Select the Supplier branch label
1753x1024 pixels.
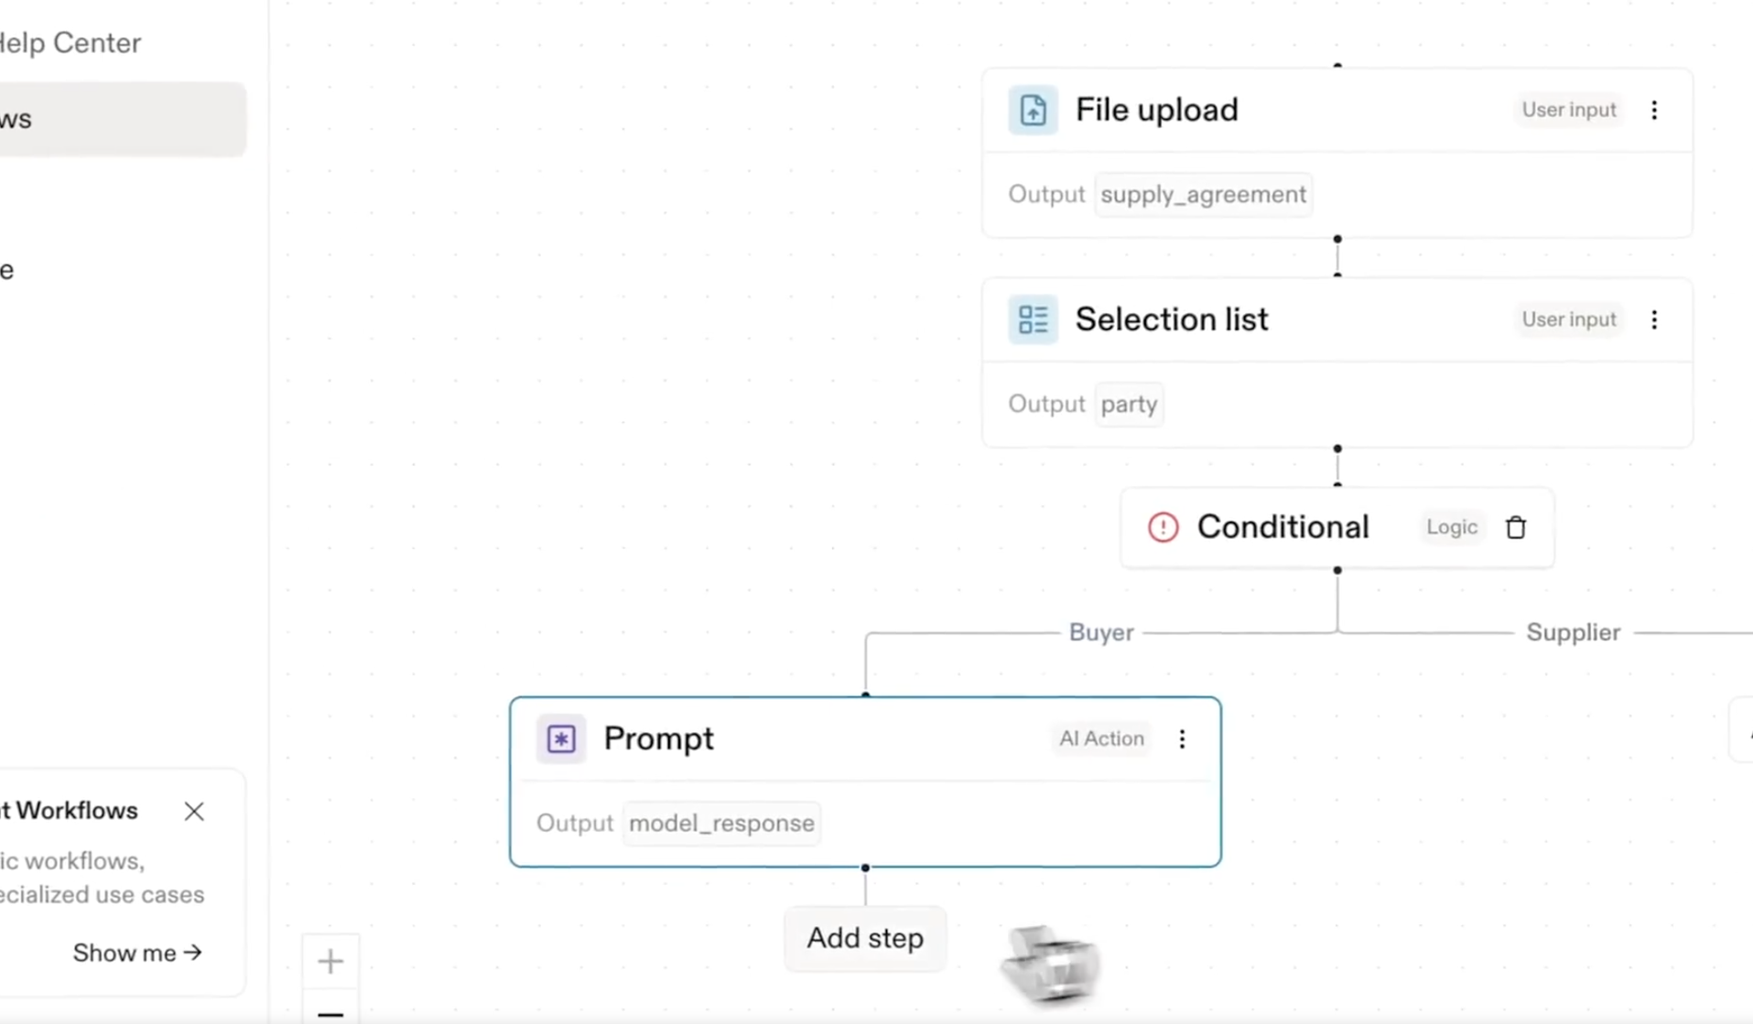(x=1573, y=632)
